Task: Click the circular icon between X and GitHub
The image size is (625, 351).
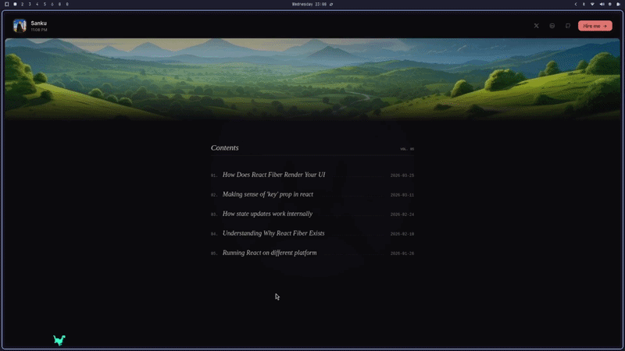Action: coord(552,26)
